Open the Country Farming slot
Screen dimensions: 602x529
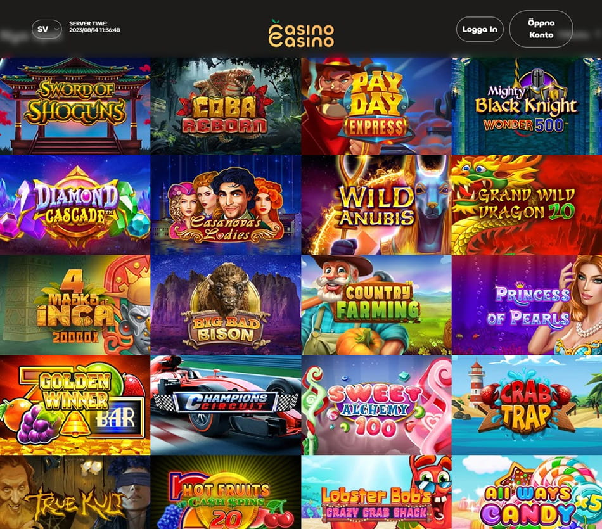pyautogui.click(x=376, y=305)
